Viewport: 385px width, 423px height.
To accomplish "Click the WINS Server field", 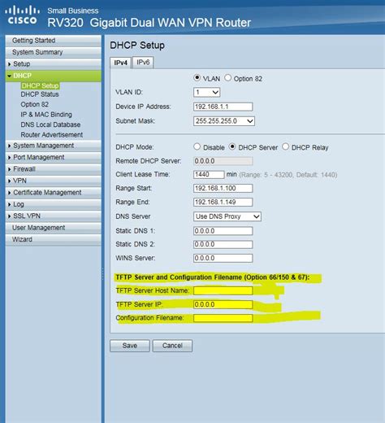I will [223, 258].
